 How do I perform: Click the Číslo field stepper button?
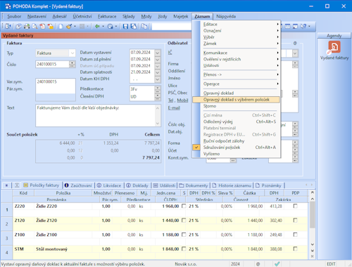tap(73, 64)
